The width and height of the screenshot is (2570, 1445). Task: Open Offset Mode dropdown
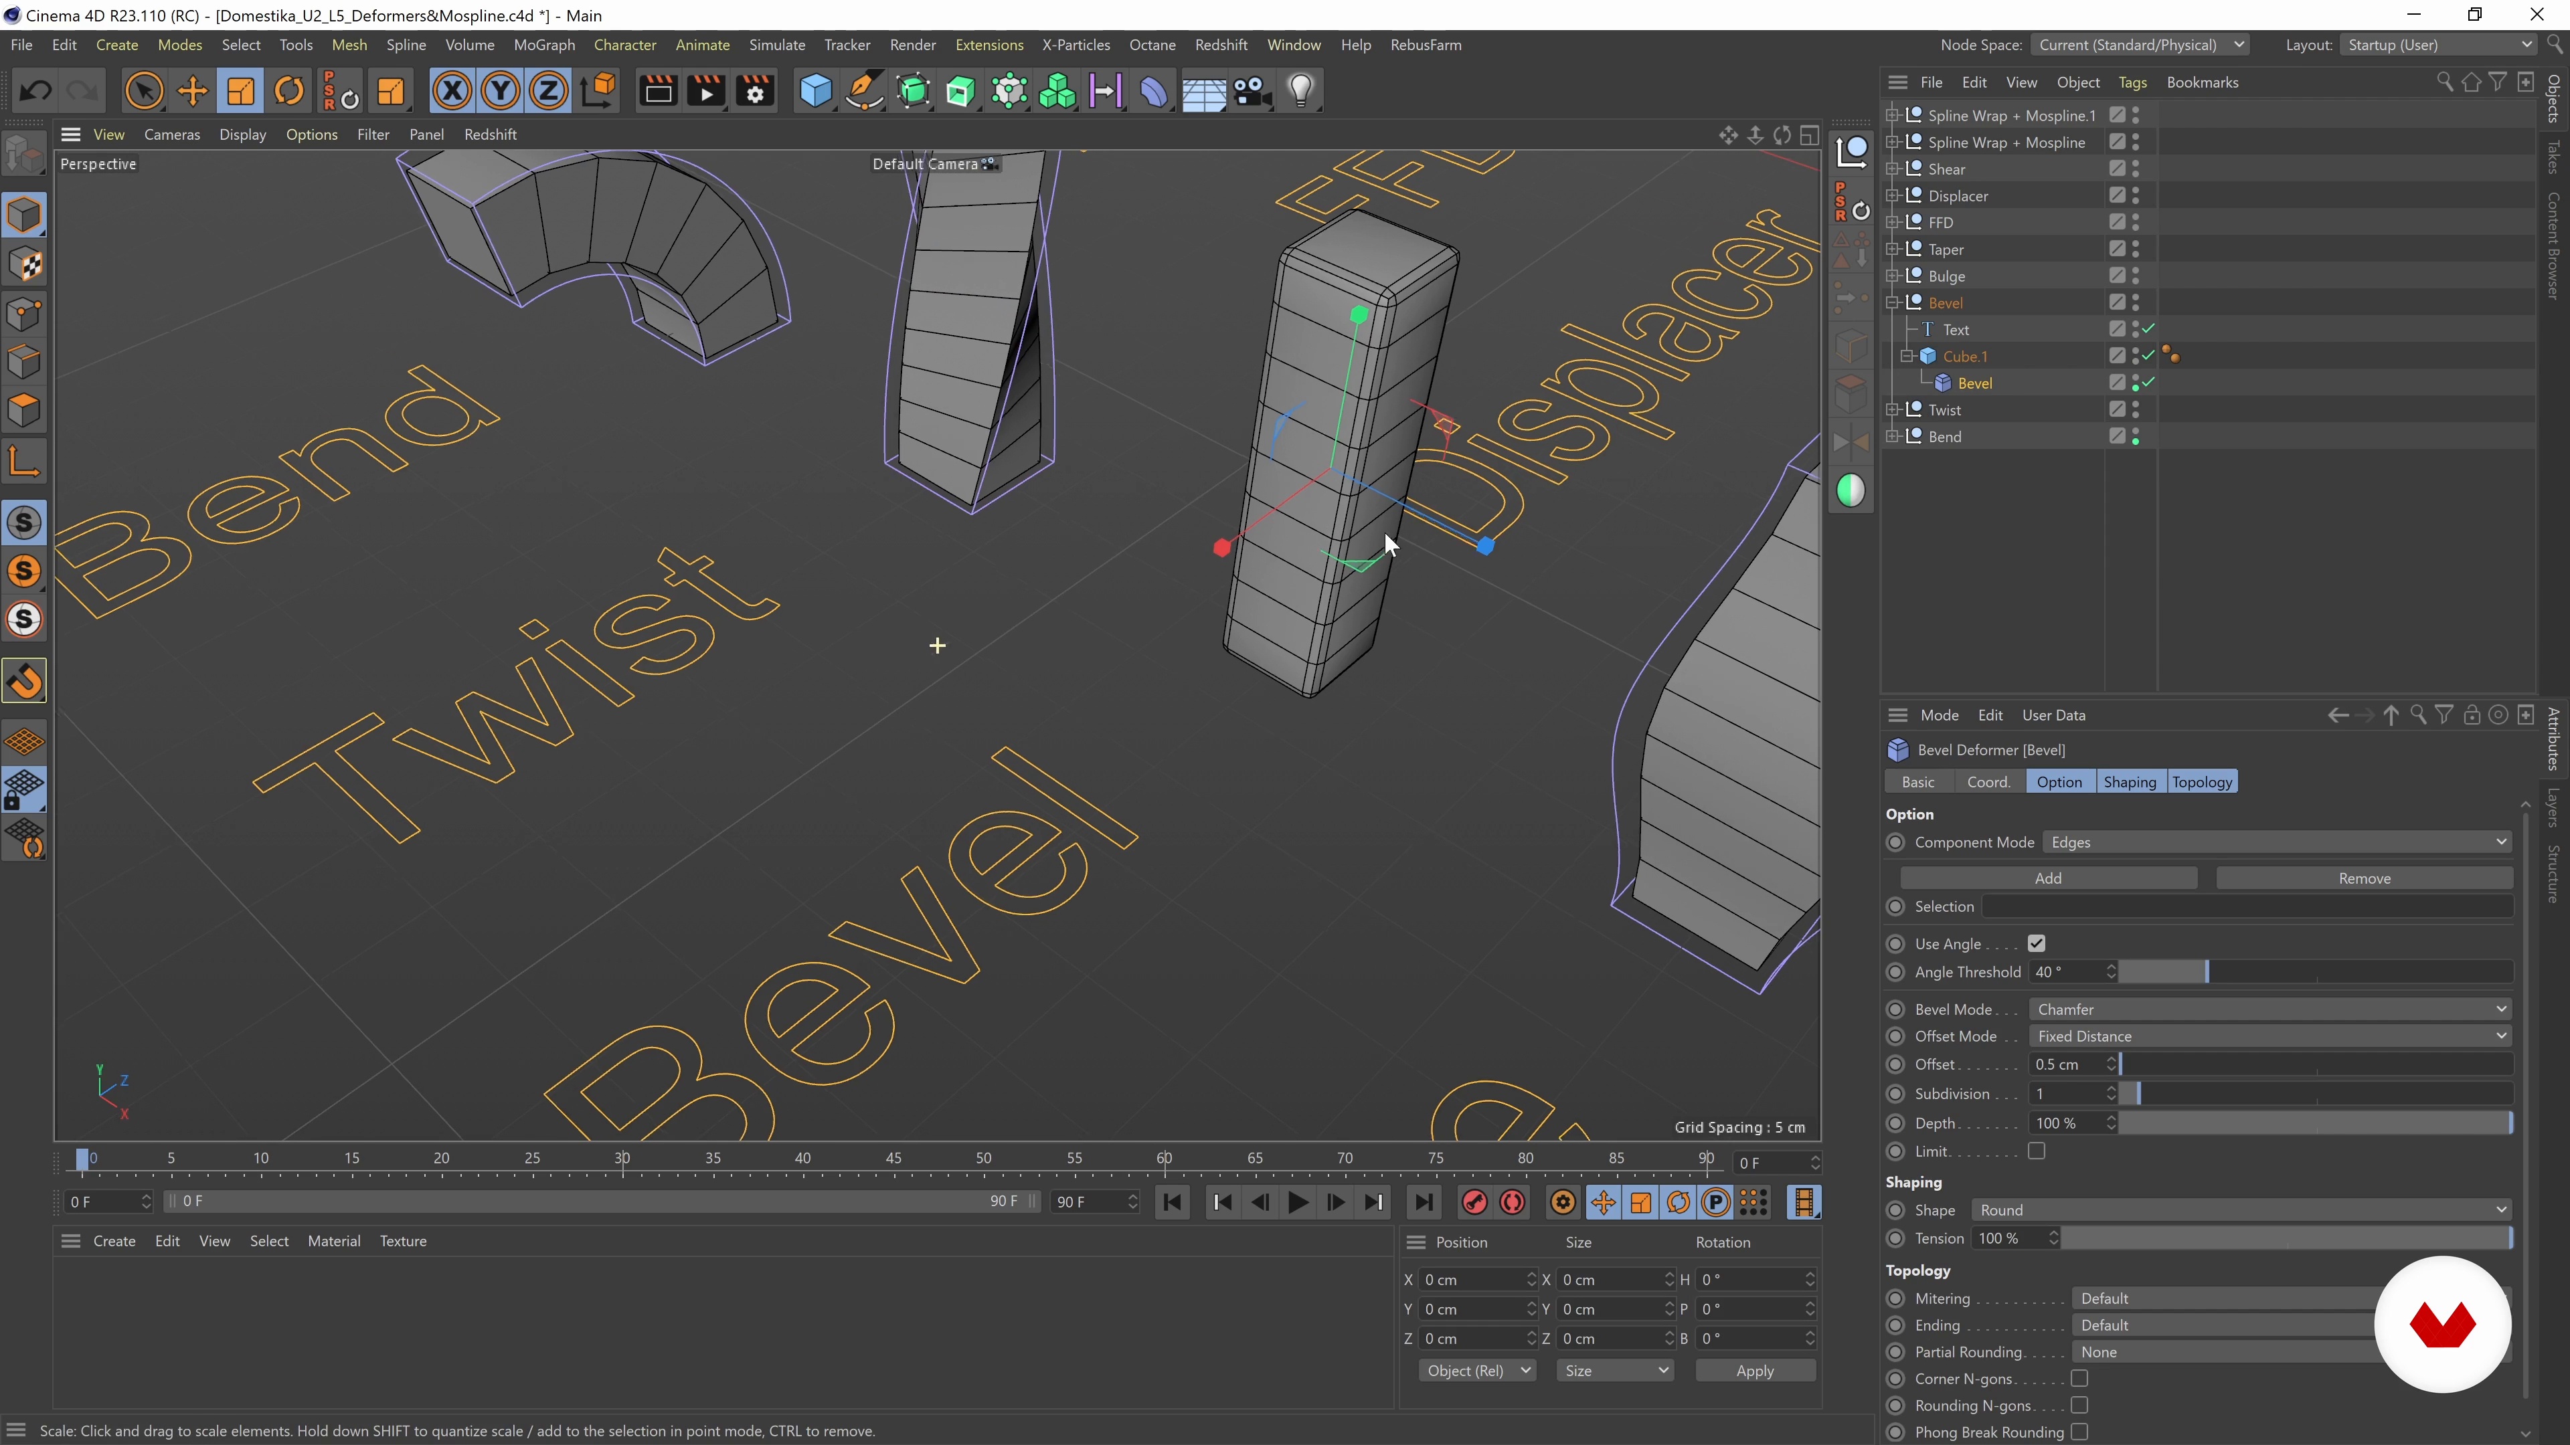coord(2269,1036)
